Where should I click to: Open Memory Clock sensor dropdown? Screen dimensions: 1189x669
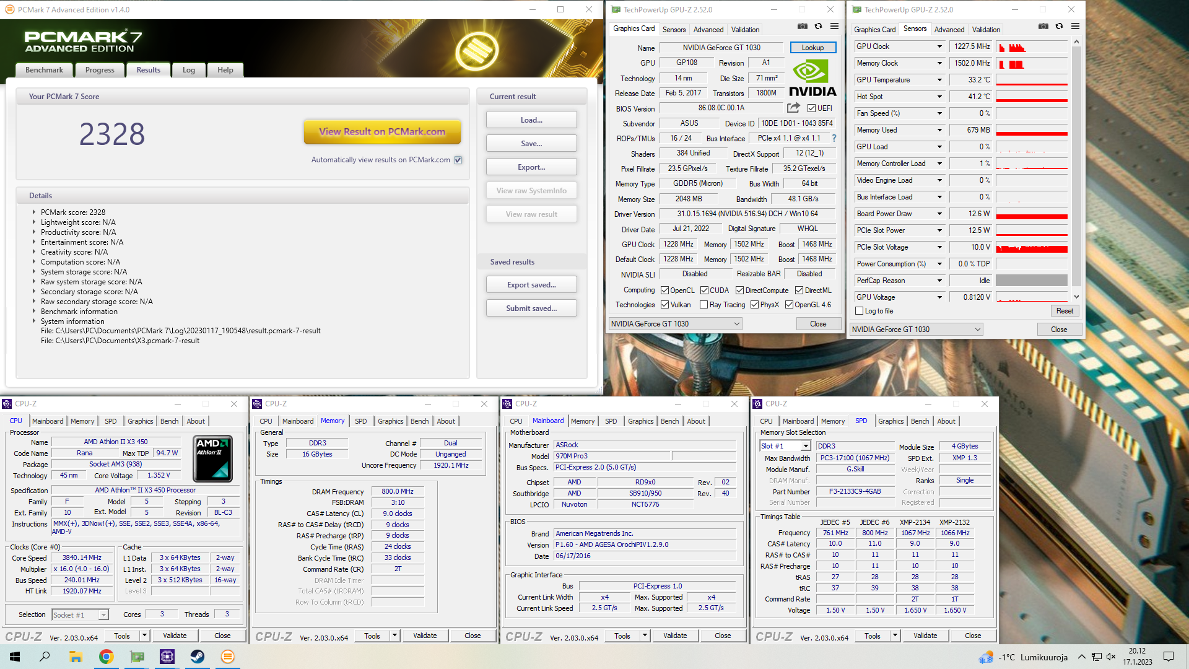939,63
